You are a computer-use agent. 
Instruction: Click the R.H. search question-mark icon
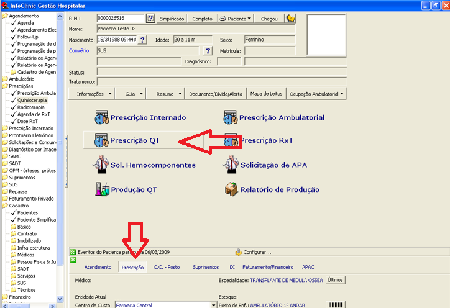pyautogui.click(x=150, y=19)
